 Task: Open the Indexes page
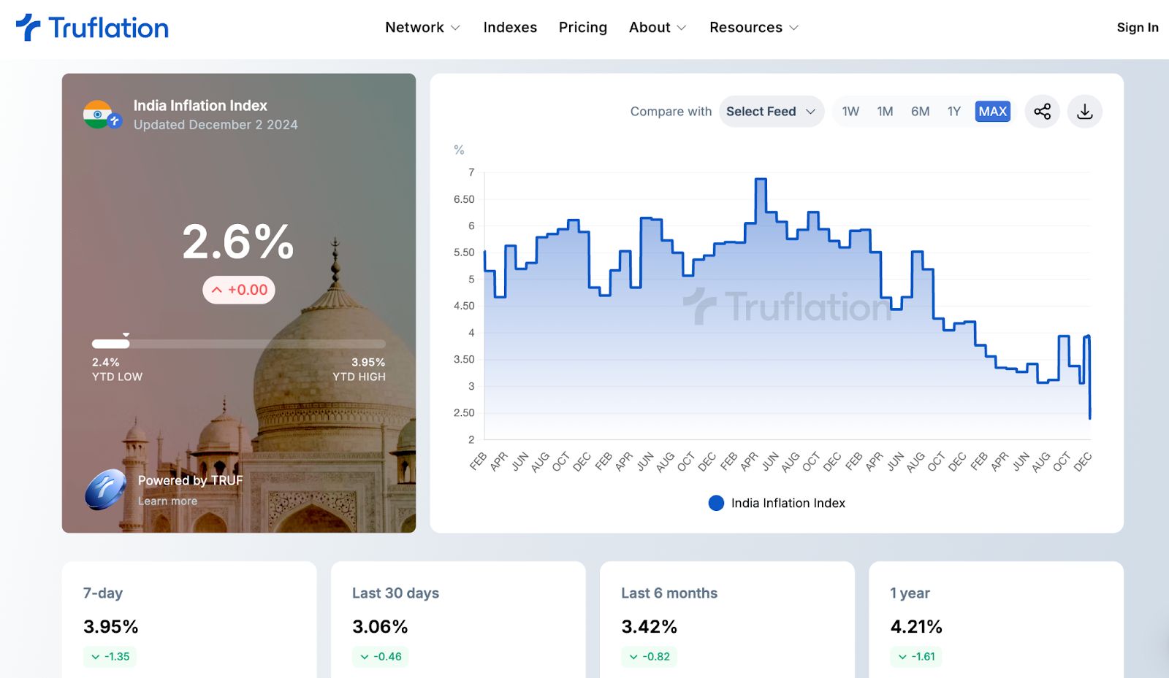[x=510, y=28]
